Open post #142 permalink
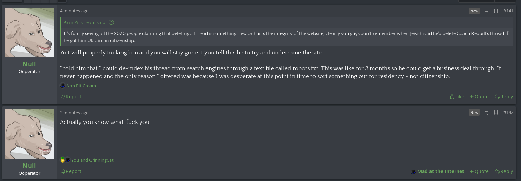The image size is (521, 181). [x=508, y=113]
